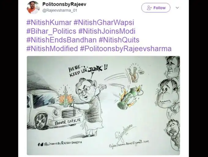Open the attached cartoon image
This screenshot has width=208, height=157.
point(103,105)
